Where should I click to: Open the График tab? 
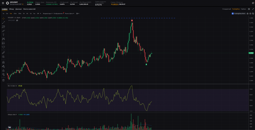4,9
